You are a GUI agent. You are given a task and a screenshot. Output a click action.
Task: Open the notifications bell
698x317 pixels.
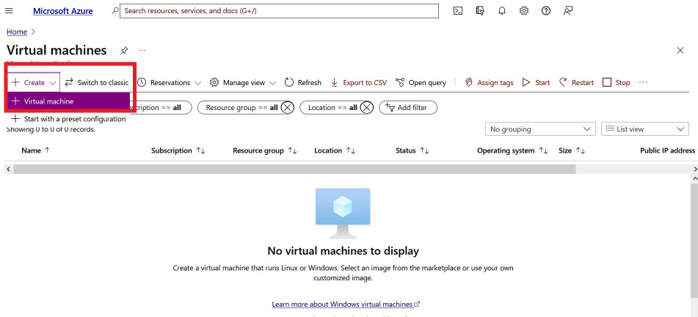pos(502,11)
